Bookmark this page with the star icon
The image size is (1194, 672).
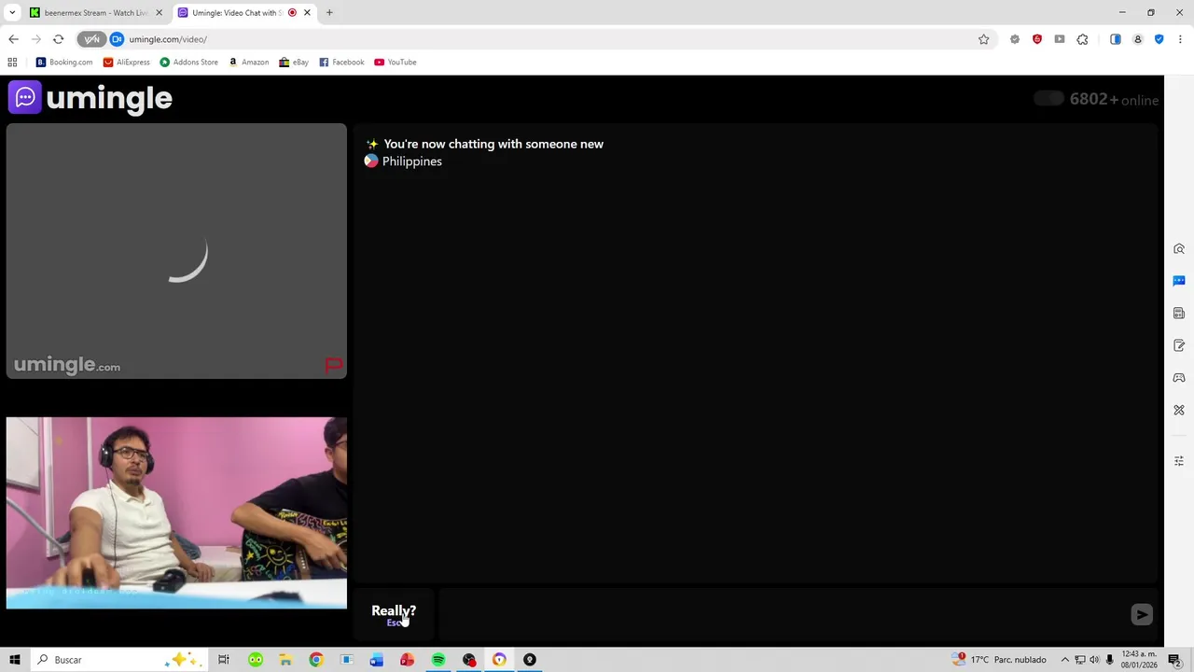983,39
